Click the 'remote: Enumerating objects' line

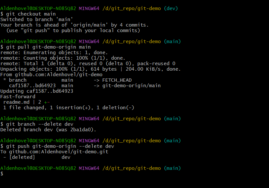tap(54, 53)
